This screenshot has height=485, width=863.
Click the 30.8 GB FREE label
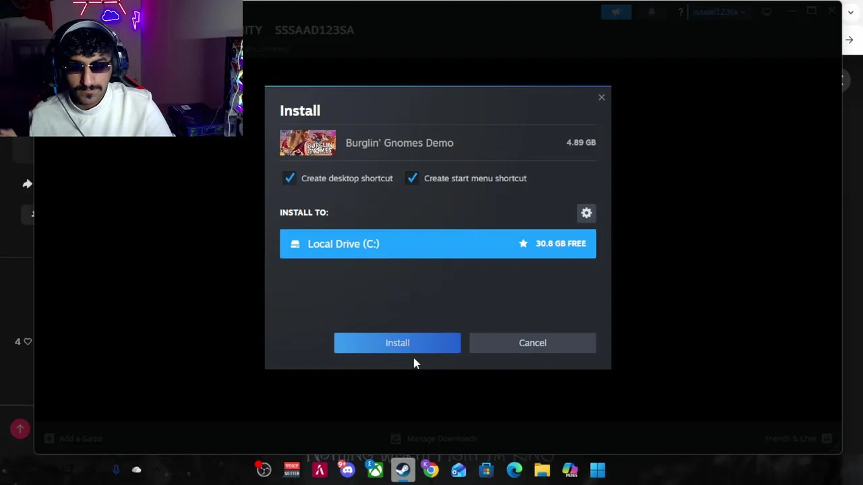560,244
